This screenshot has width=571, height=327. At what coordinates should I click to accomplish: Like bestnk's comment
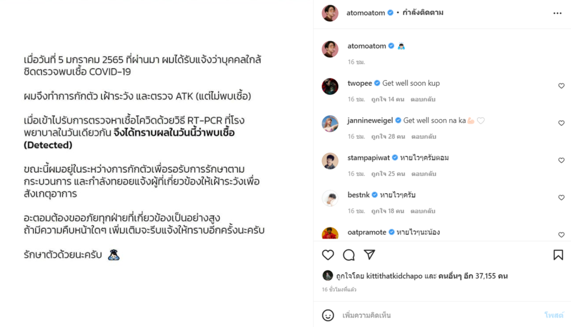(561, 198)
